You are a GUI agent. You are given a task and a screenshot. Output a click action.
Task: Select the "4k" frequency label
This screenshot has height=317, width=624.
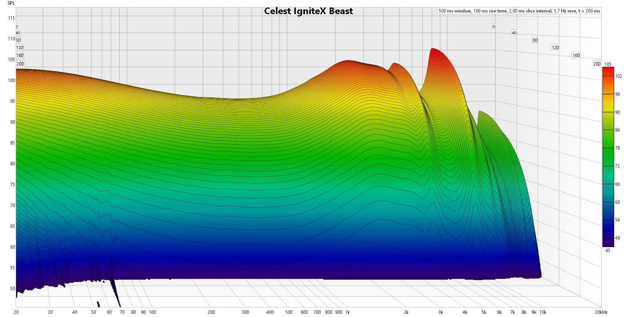click(465, 312)
